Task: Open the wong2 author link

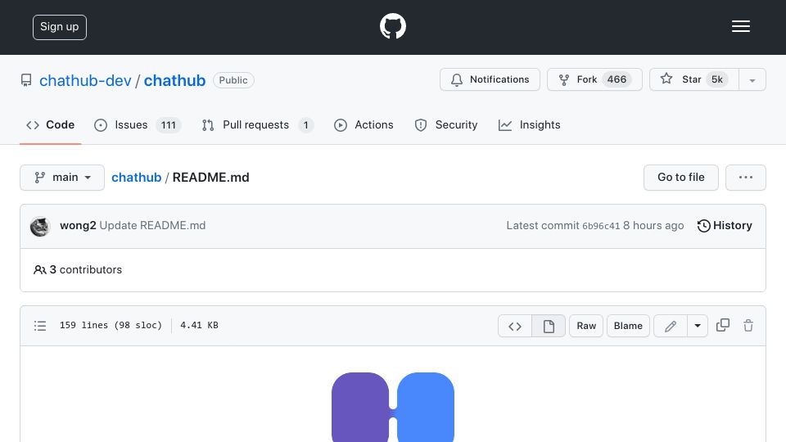Action: coord(78,226)
